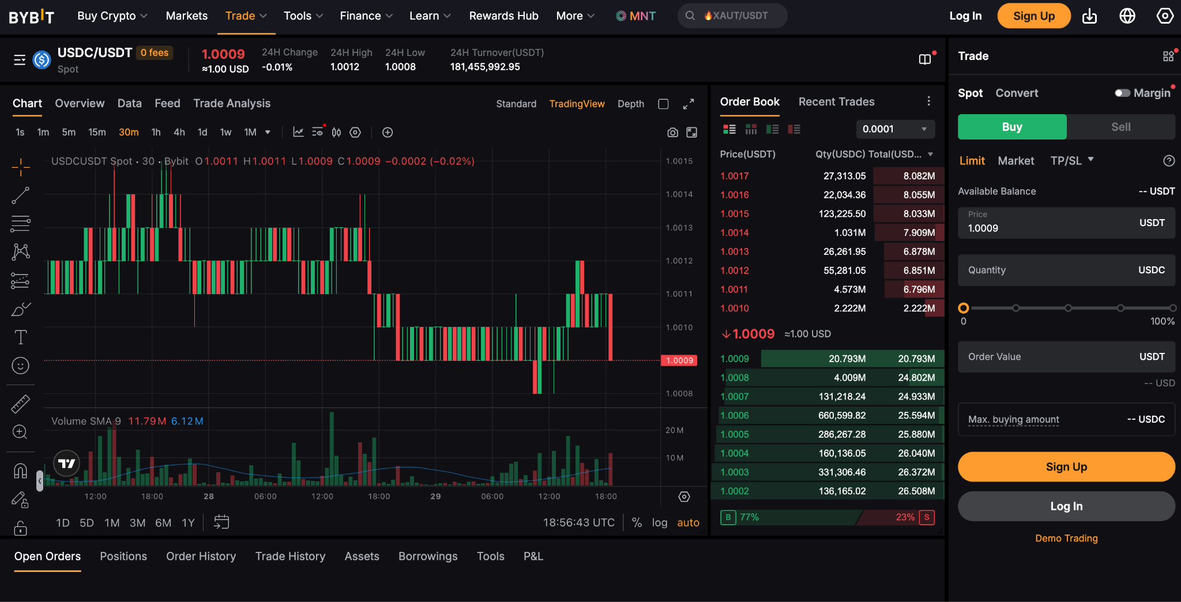Click the add compare plus icon

click(388, 132)
